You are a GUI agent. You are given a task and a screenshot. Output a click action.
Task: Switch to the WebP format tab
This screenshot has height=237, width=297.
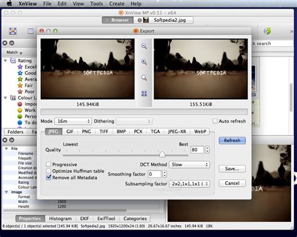coord(201,132)
